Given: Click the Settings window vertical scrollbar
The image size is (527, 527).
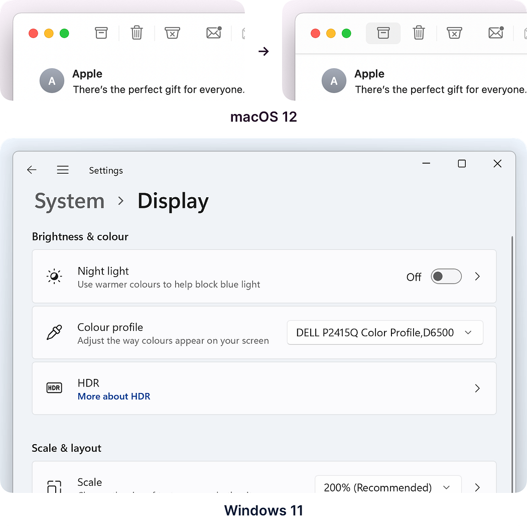Looking at the screenshot, I should (x=512, y=364).
